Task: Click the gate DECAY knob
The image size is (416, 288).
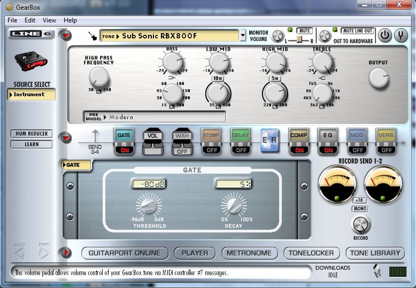Action: tap(234, 206)
